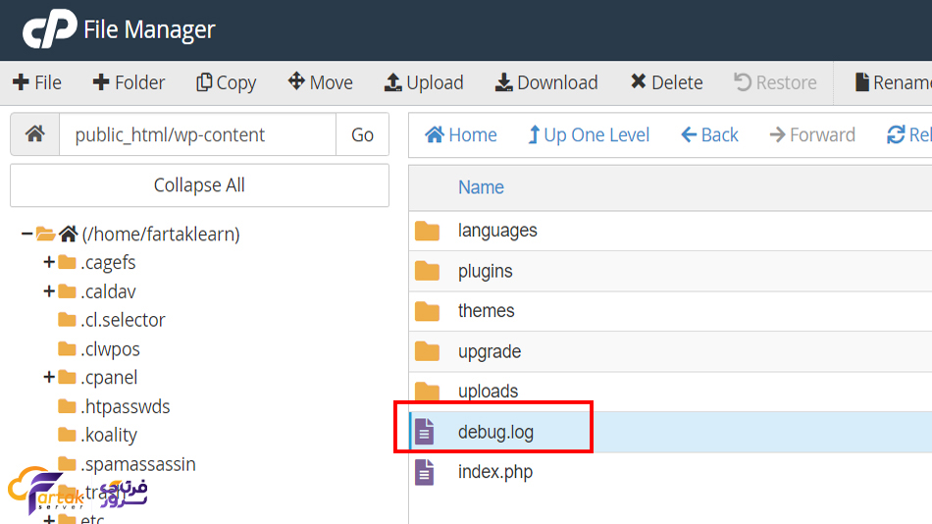Screen dimensions: 932x524
Task: Go Up One Level
Action: coord(588,134)
